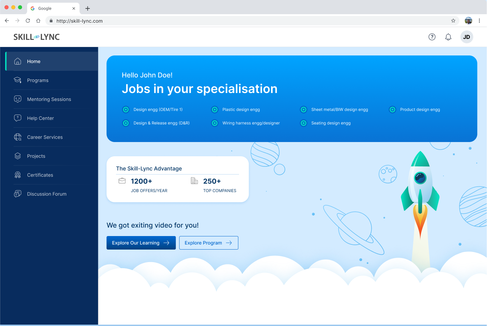Click the top companies building icon

194,181
